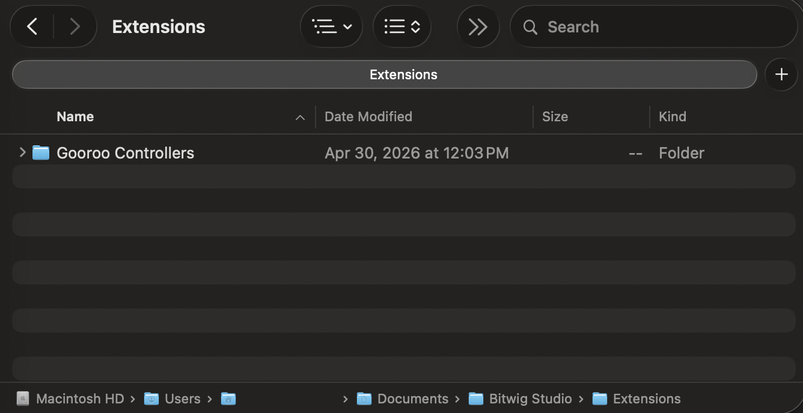Expand the Gooroo Controllers folder

pyautogui.click(x=22, y=152)
